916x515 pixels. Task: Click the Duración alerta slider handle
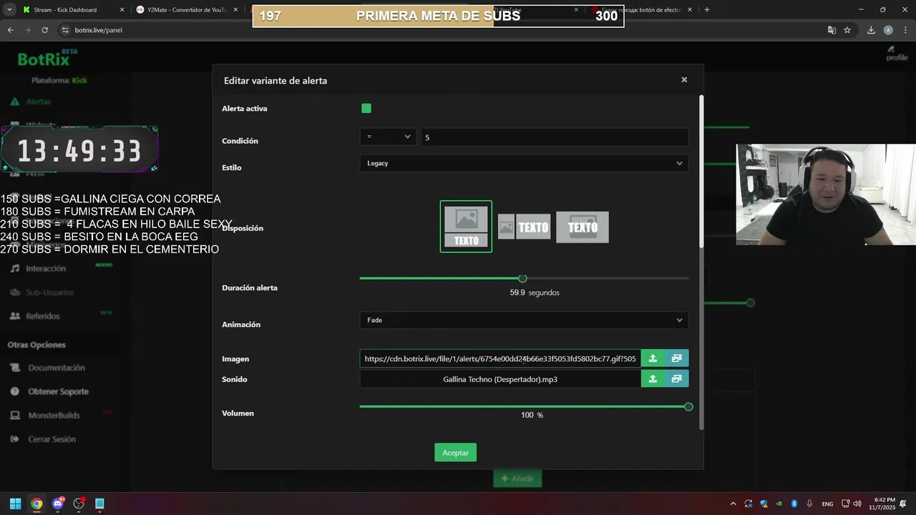(x=522, y=278)
